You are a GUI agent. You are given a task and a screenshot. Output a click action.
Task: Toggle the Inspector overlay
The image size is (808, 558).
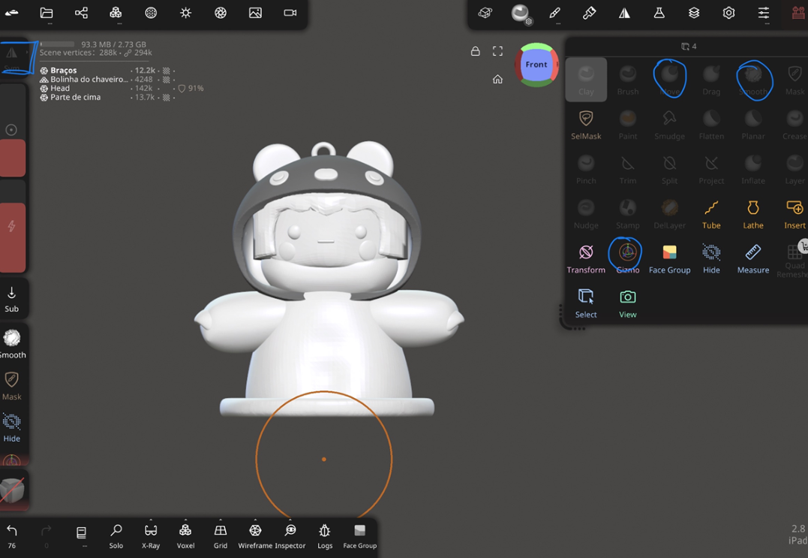[290, 536]
